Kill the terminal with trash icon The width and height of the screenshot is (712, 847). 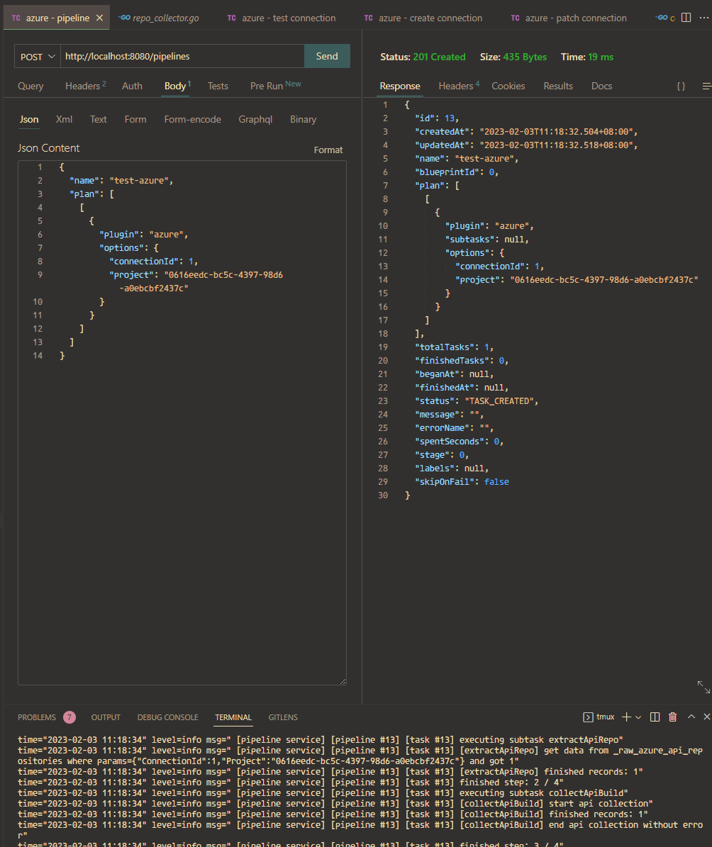click(x=672, y=717)
